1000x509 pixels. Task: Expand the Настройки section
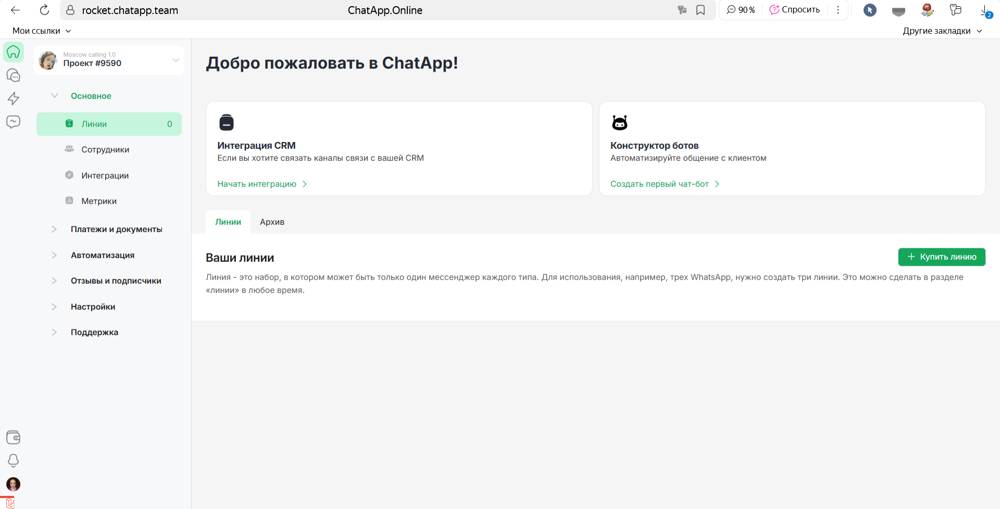click(93, 307)
